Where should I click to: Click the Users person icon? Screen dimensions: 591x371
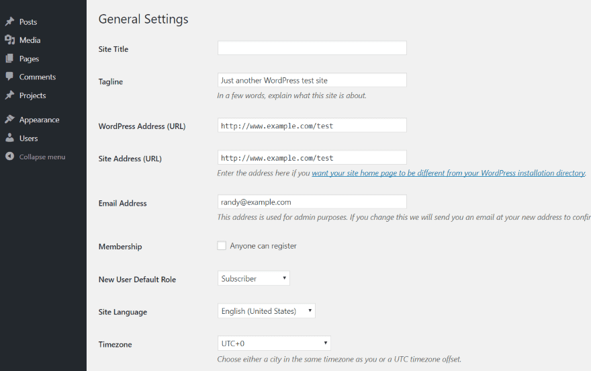10,138
